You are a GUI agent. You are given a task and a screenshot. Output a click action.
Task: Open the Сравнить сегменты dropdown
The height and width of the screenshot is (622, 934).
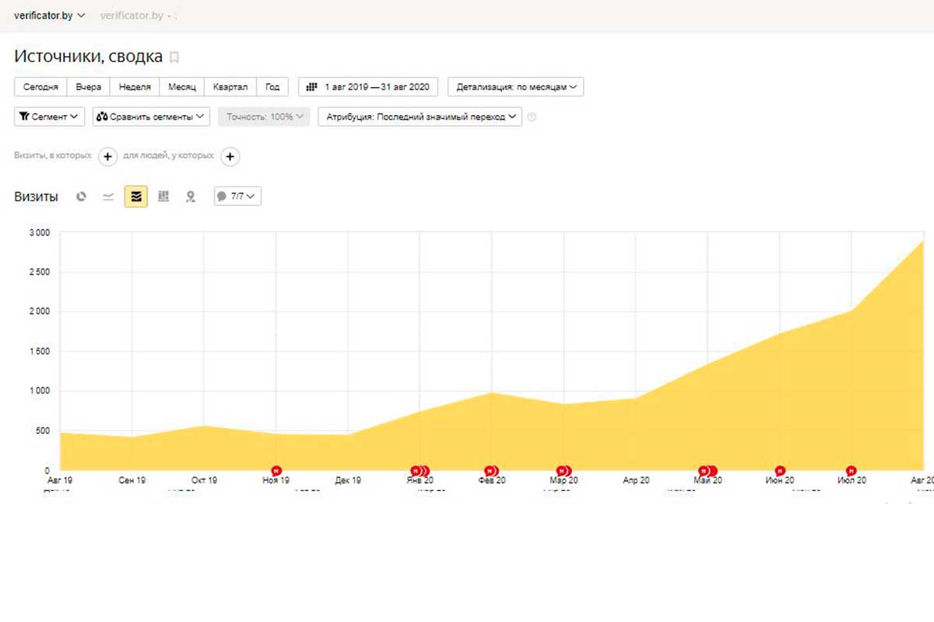click(151, 117)
